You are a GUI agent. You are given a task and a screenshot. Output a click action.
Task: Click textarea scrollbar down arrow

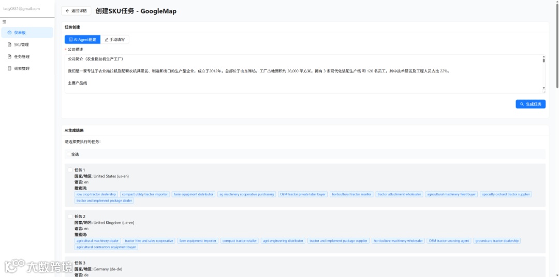543,87
